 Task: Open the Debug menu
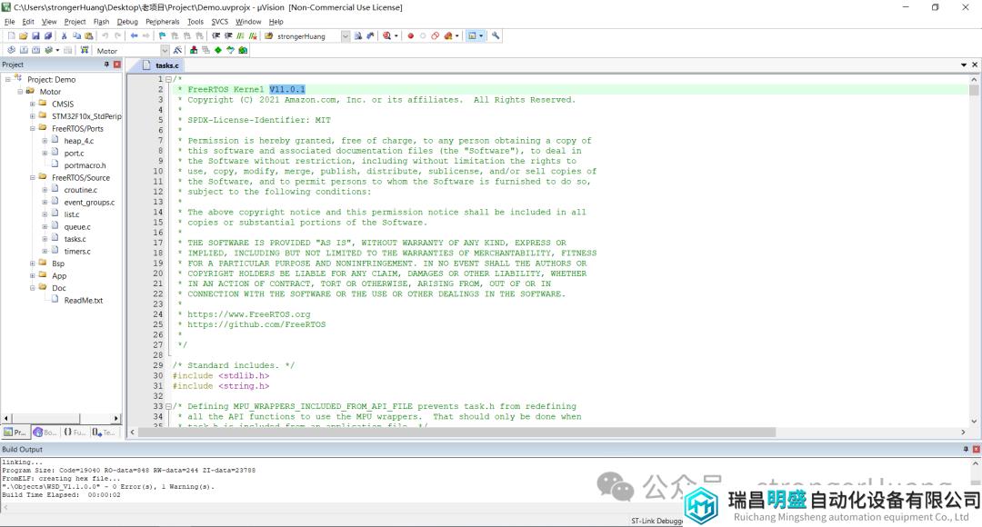127,22
